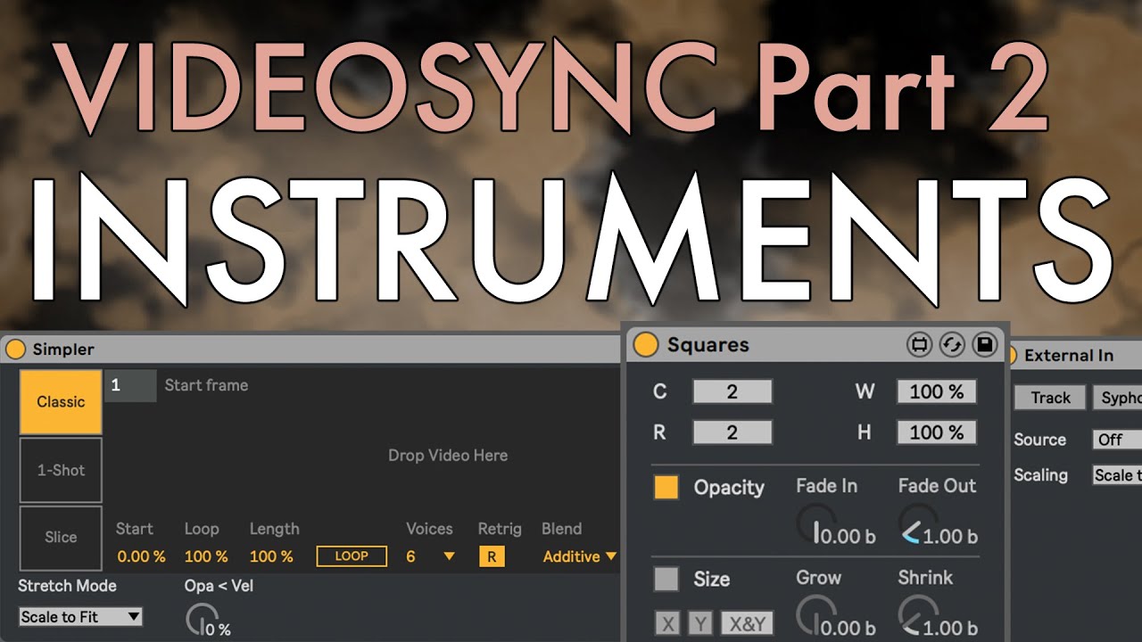This screenshot has width=1142, height=642.
Task: Select the X&Y size axis button
Action: 748,623
